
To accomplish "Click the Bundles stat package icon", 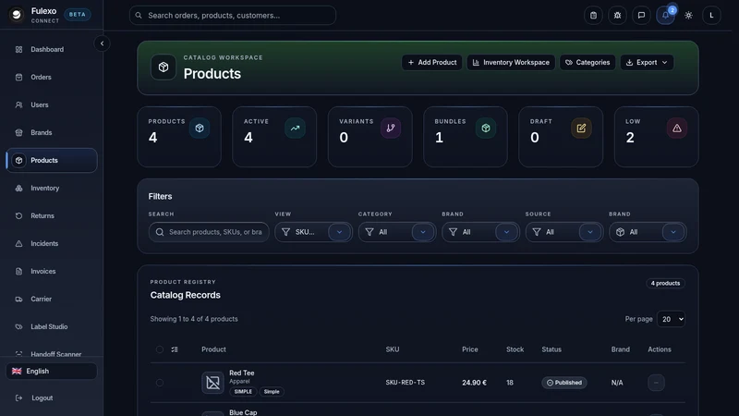I will [x=486, y=128].
